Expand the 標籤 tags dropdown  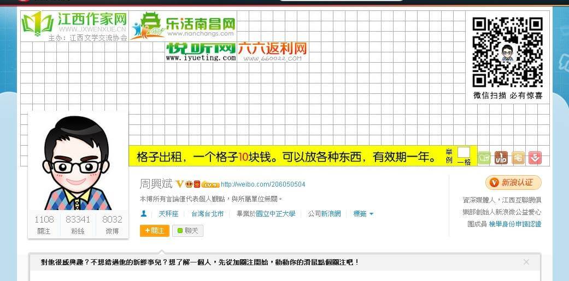(363, 214)
